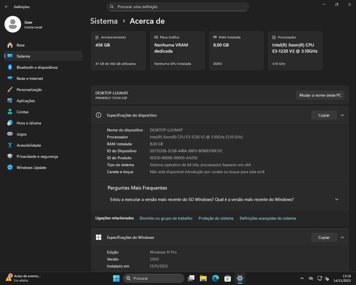
Task: Collapse Especificações do Windows section
Action: pyautogui.click(x=343, y=237)
